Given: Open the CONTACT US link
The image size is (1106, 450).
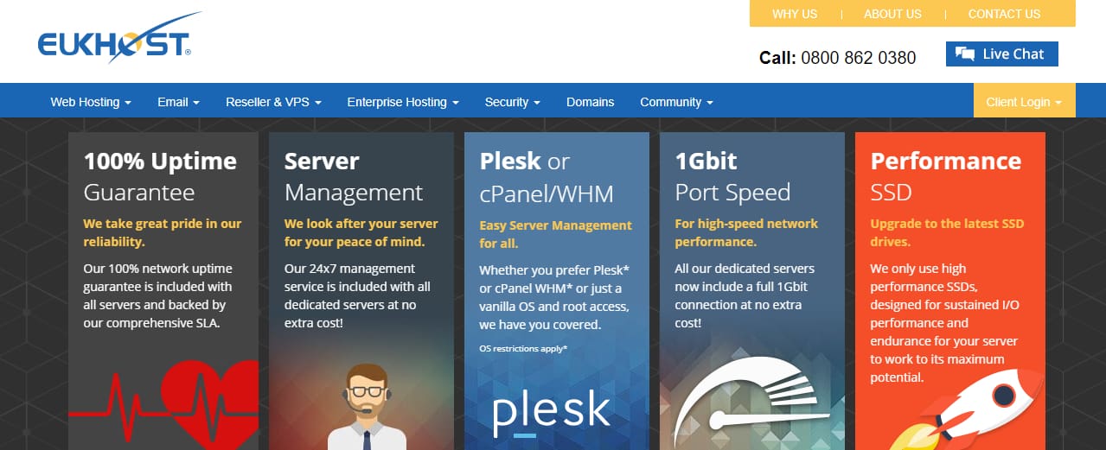Looking at the screenshot, I should (x=1004, y=14).
